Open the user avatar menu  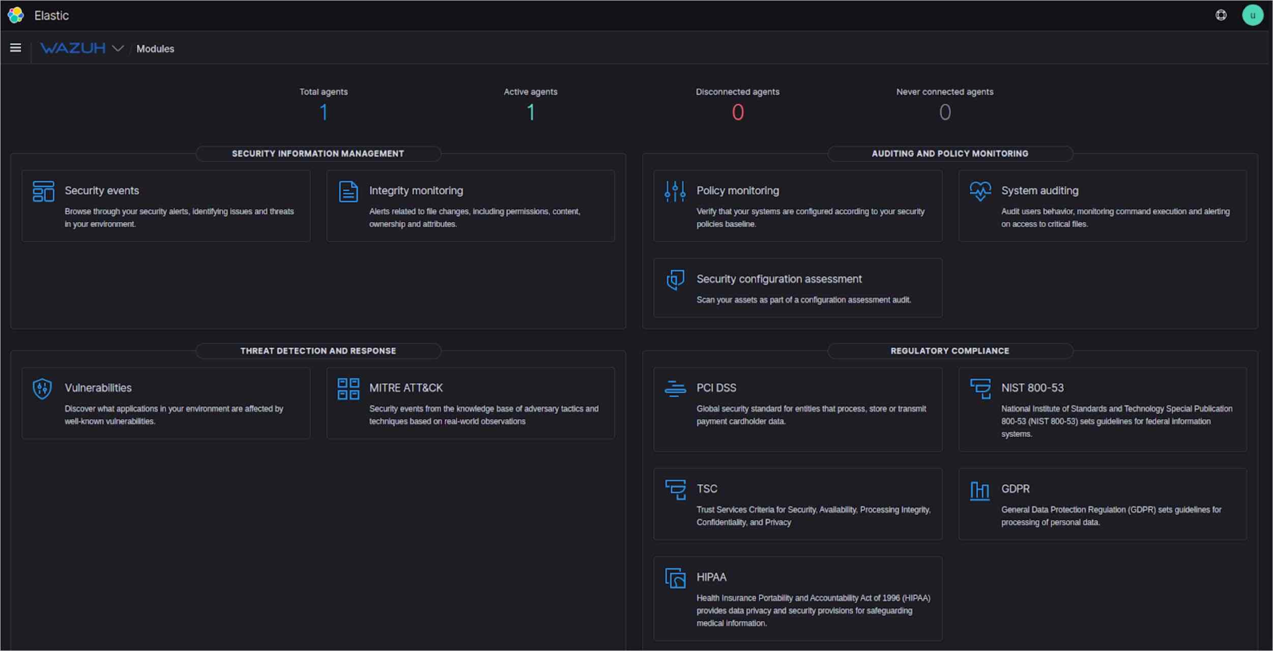click(x=1253, y=15)
